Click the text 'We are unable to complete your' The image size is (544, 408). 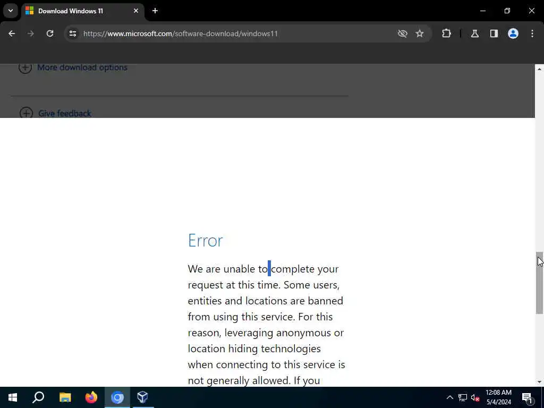click(x=263, y=269)
